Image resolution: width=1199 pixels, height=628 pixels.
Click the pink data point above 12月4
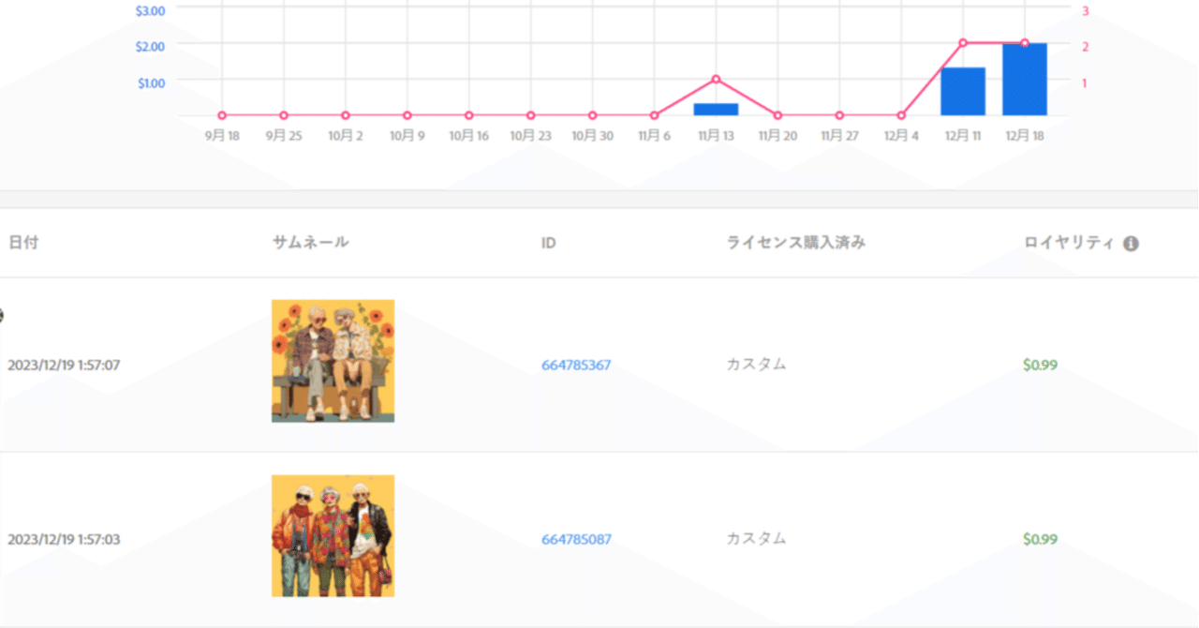[x=900, y=114]
